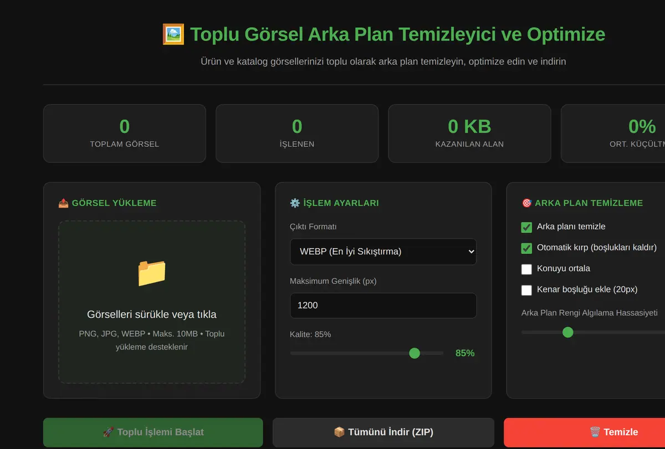Click the subtitle starting with 'Ürün ve katalog'
The image size is (665, 449).
pos(383,61)
